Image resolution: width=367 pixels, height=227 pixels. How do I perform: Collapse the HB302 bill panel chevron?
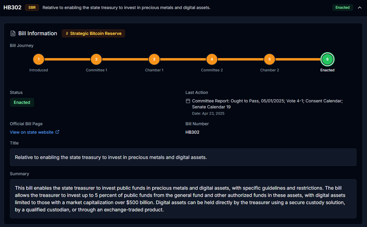(359, 8)
